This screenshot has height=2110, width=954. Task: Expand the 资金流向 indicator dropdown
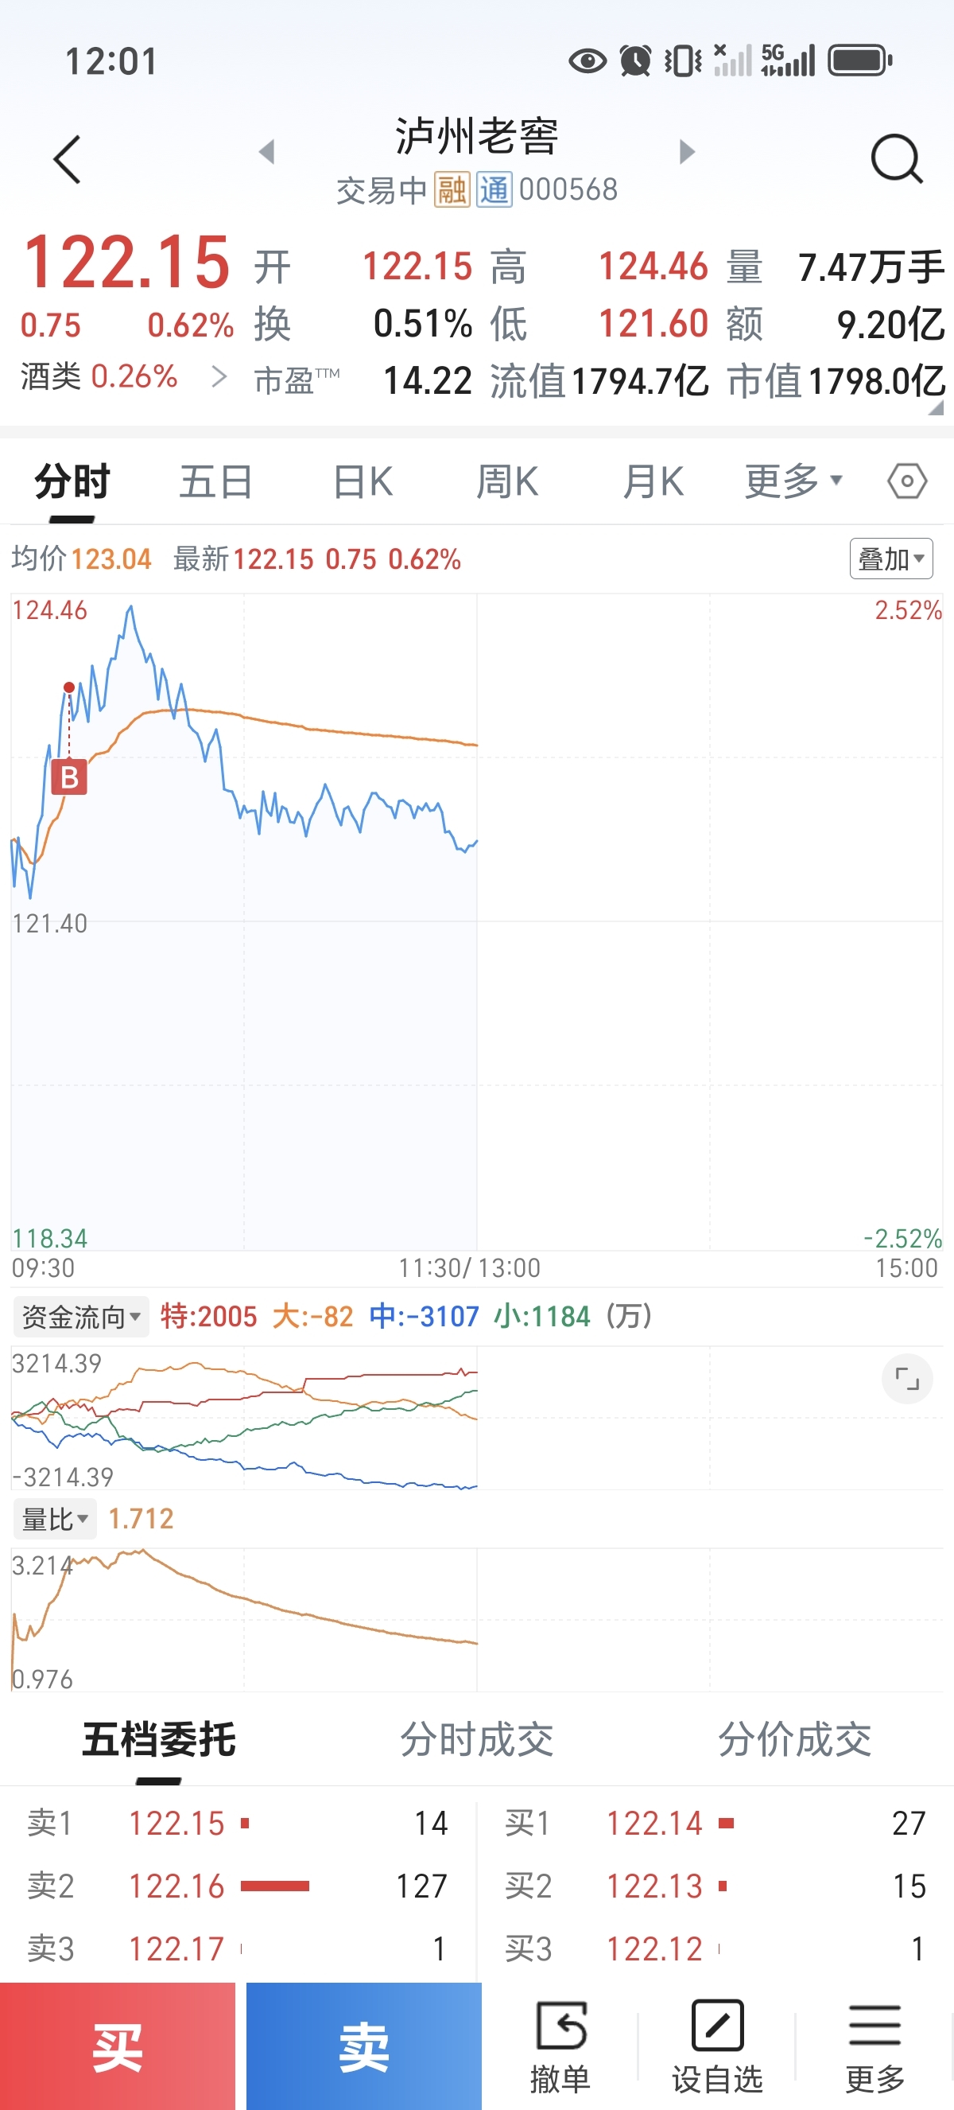(81, 1316)
